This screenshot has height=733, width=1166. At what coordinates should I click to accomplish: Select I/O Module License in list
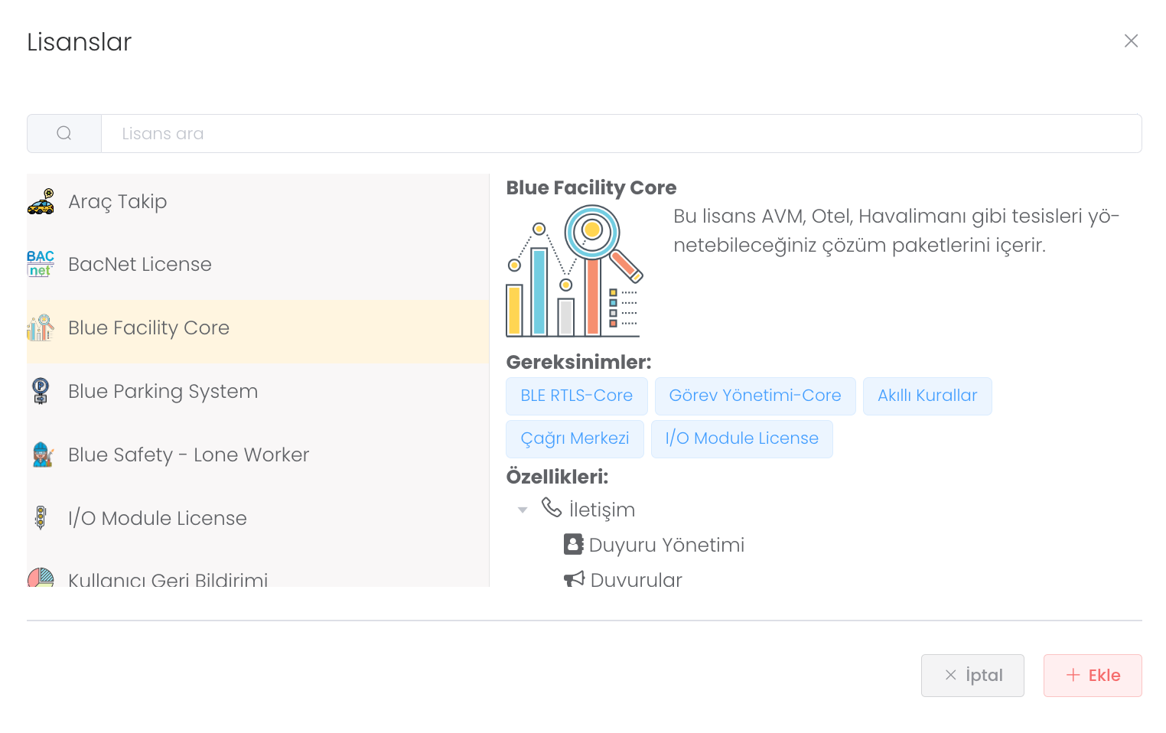tap(158, 518)
